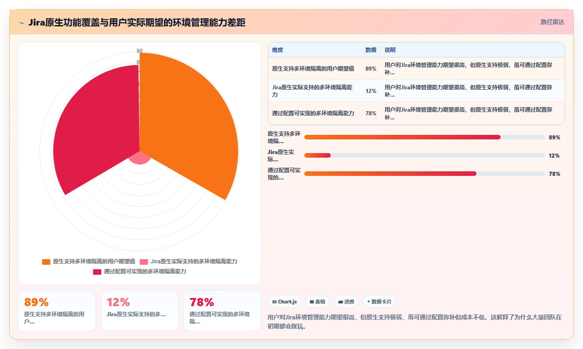
Task: Open the orange 89% stat card
Action: (x=57, y=310)
